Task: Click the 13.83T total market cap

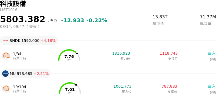Action: click(160, 17)
